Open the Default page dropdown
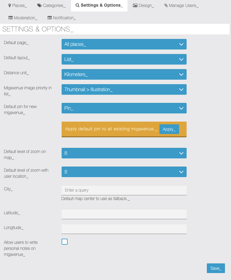 click(x=124, y=44)
